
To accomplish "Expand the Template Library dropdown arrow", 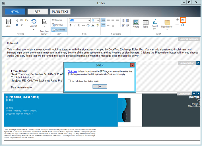I will point(45,26).
